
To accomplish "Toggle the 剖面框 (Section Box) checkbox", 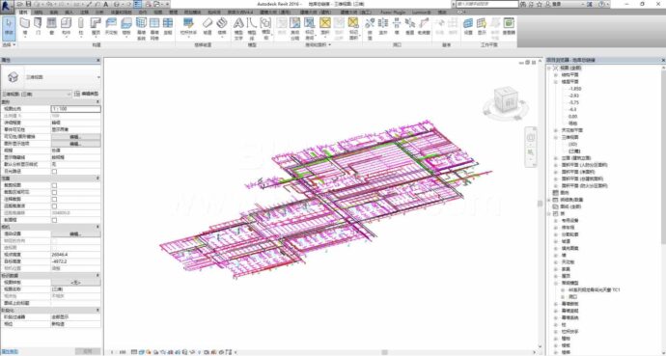I will pyautogui.click(x=54, y=220).
